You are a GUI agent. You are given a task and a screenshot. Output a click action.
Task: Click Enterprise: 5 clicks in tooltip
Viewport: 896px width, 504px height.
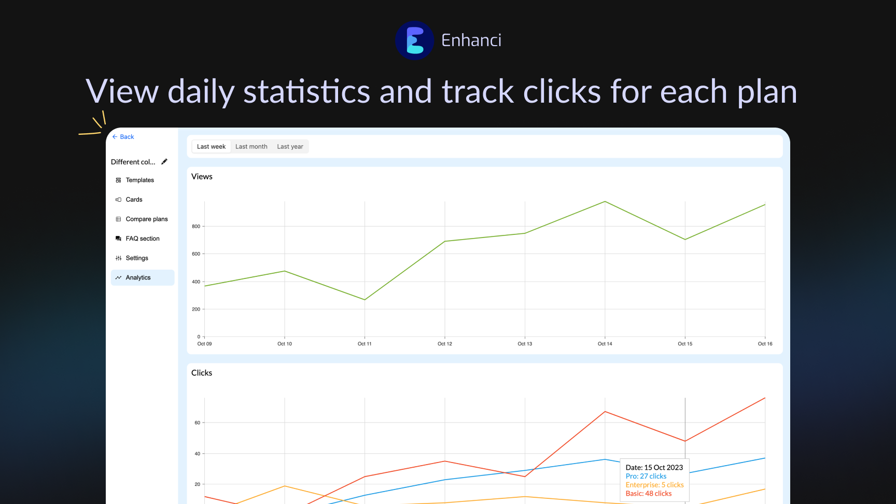pos(654,485)
